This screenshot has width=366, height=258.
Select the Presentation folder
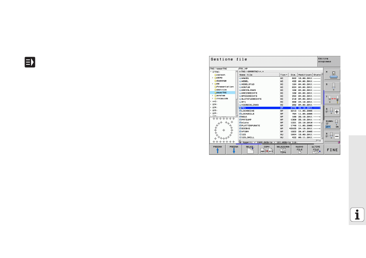(224, 87)
